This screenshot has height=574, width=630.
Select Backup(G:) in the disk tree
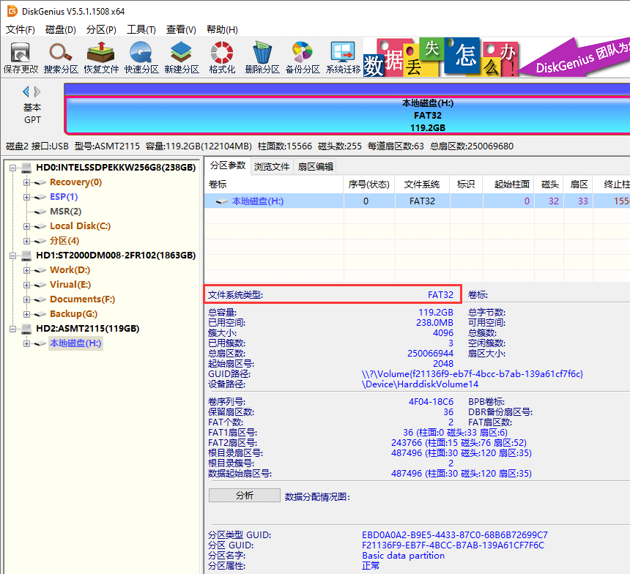(73, 313)
